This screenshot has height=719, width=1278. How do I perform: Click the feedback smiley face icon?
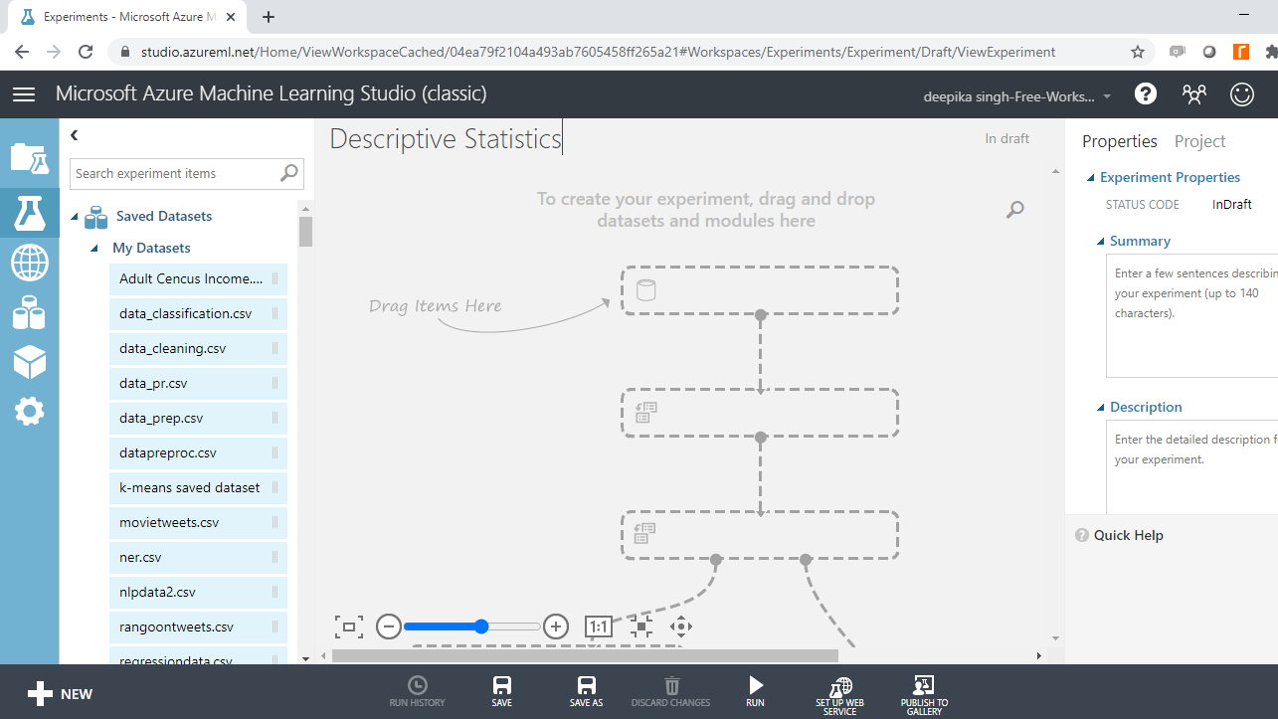click(1242, 93)
